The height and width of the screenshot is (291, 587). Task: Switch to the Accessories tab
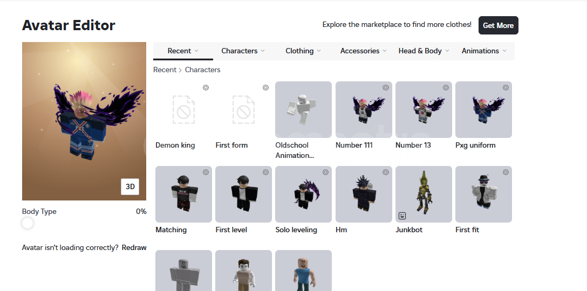[x=363, y=51]
